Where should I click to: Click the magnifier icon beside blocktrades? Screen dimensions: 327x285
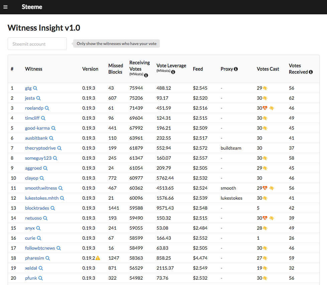[53, 208]
